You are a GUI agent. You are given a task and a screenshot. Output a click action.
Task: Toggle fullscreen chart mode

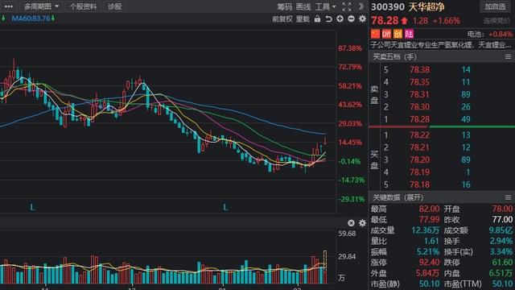coord(347,6)
